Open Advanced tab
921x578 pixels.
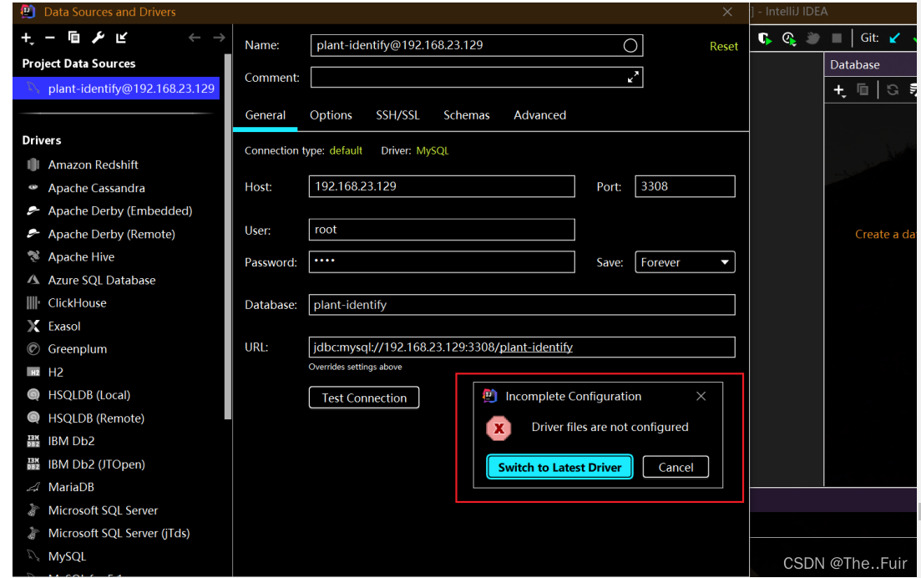pos(539,115)
